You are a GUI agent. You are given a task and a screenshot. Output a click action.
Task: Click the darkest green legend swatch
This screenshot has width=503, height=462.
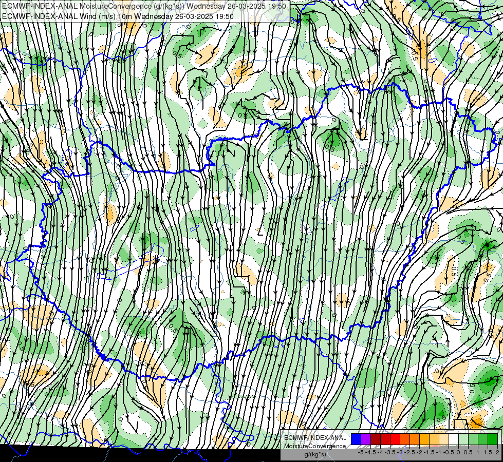(493, 439)
